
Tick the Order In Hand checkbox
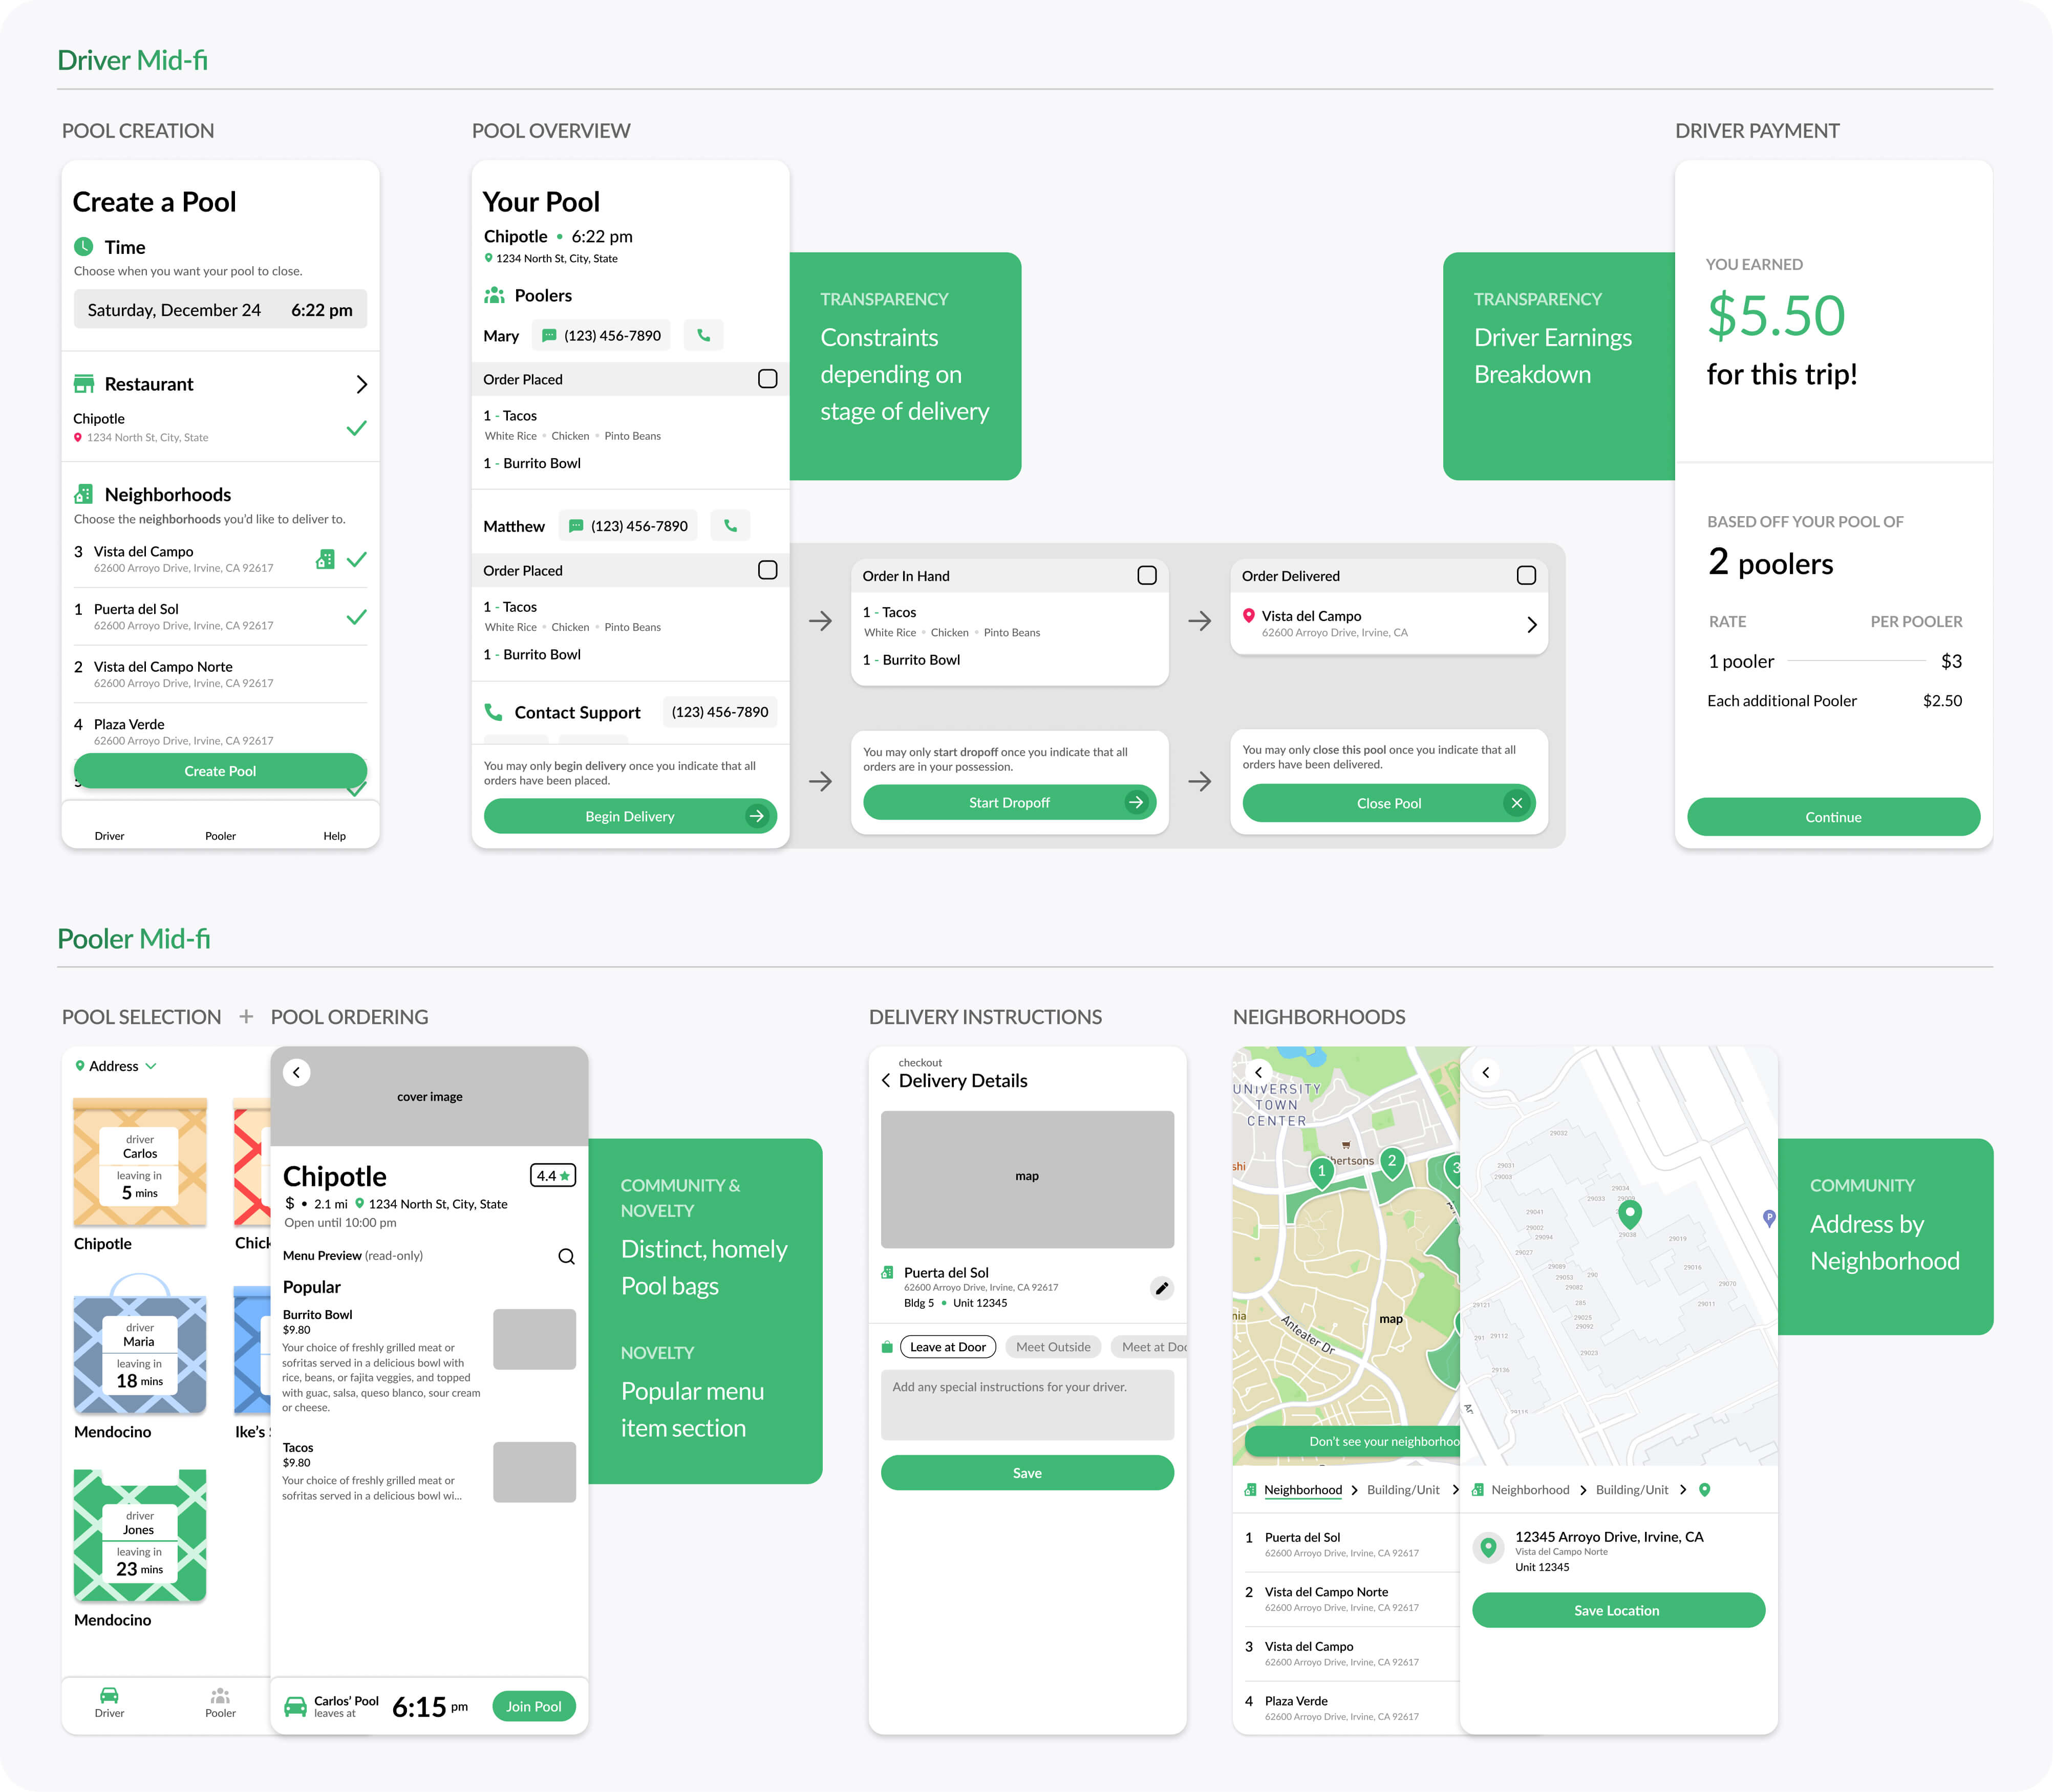pyautogui.click(x=1147, y=575)
